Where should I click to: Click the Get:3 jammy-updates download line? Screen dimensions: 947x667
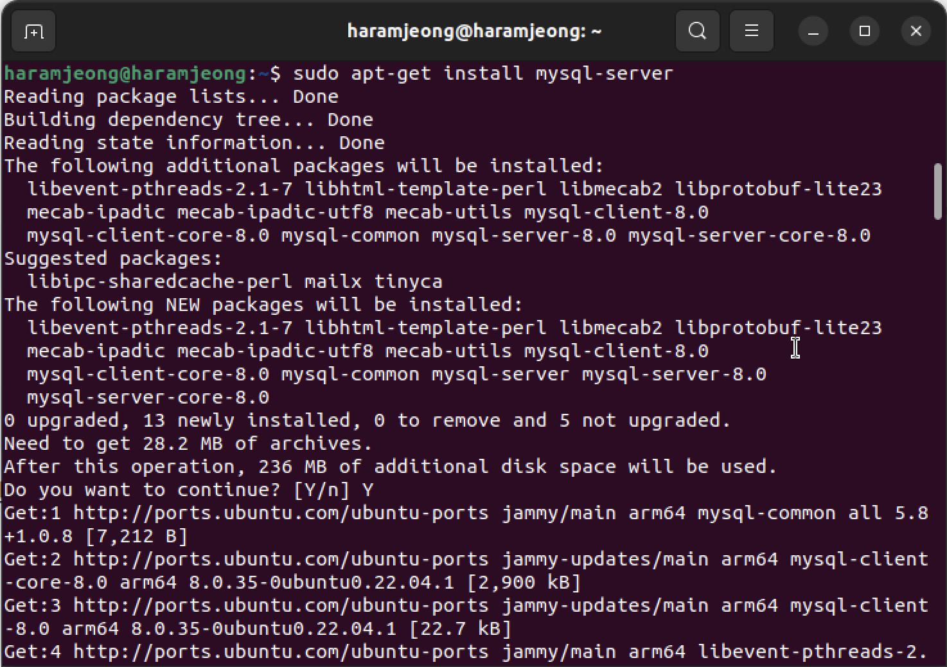coord(466,605)
